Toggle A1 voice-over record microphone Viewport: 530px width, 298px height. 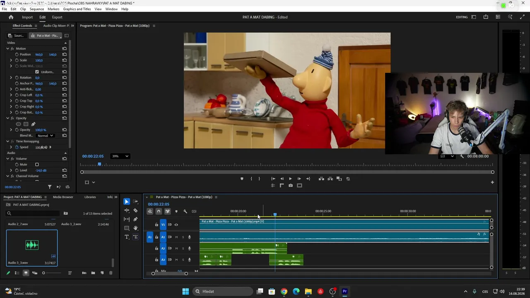(190, 237)
